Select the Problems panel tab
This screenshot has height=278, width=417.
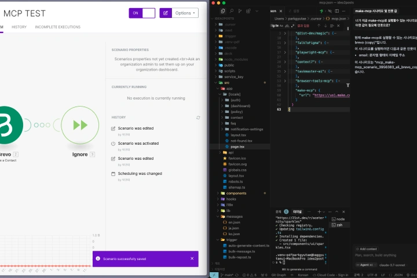point(279,212)
